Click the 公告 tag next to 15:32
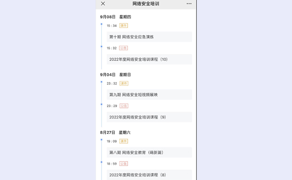292x180 pixels. tap(124, 48)
